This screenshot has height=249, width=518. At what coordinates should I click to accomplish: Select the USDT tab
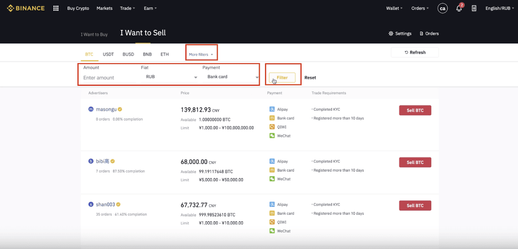tap(108, 54)
